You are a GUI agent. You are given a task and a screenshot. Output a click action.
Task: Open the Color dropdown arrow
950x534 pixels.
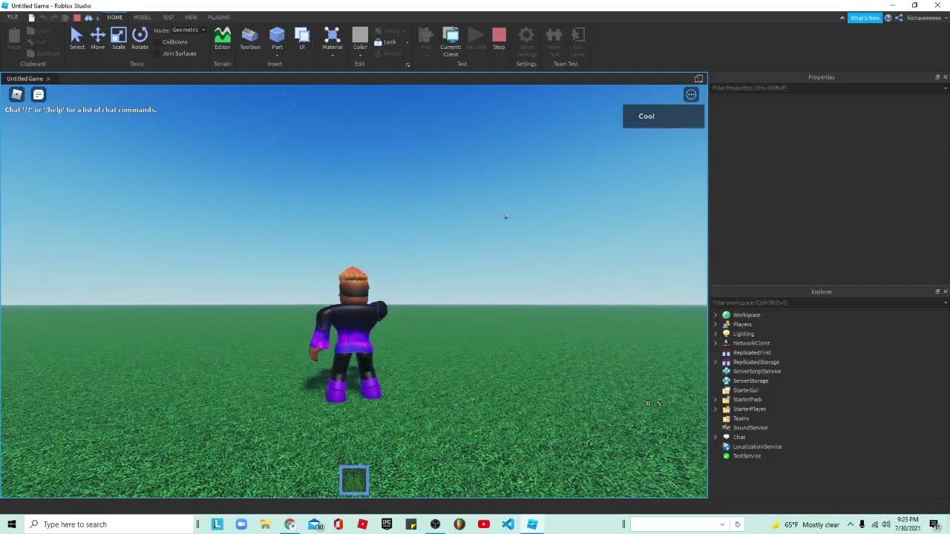[x=360, y=55]
